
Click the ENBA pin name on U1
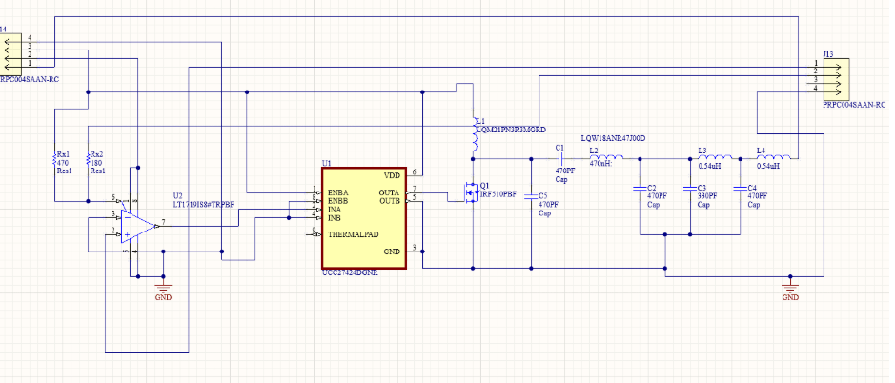(x=338, y=192)
